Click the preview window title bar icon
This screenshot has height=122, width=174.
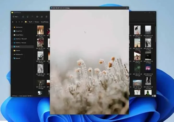click(x=52, y=8)
